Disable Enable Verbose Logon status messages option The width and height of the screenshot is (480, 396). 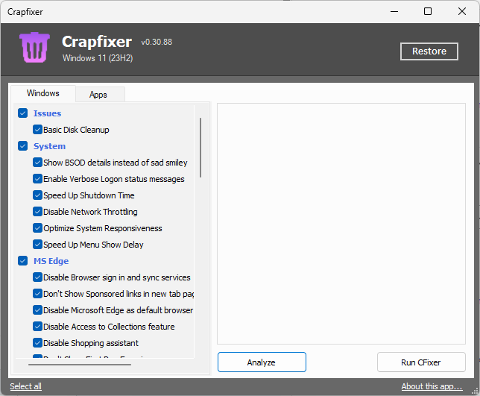[x=37, y=178]
